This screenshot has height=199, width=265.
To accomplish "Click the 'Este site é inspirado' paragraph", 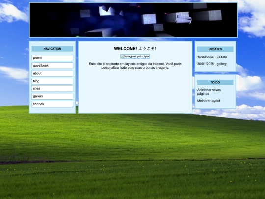I will tap(135, 66).
